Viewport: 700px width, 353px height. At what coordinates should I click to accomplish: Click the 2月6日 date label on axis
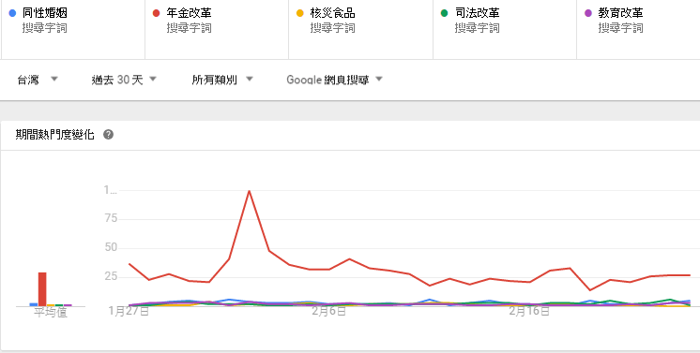(328, 311)
